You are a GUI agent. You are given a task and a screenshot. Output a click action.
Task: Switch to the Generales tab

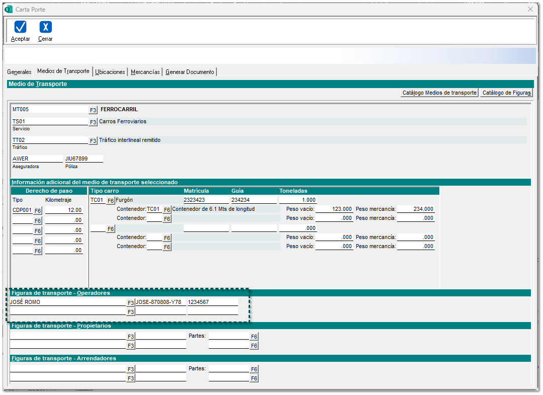click(19, 72)
